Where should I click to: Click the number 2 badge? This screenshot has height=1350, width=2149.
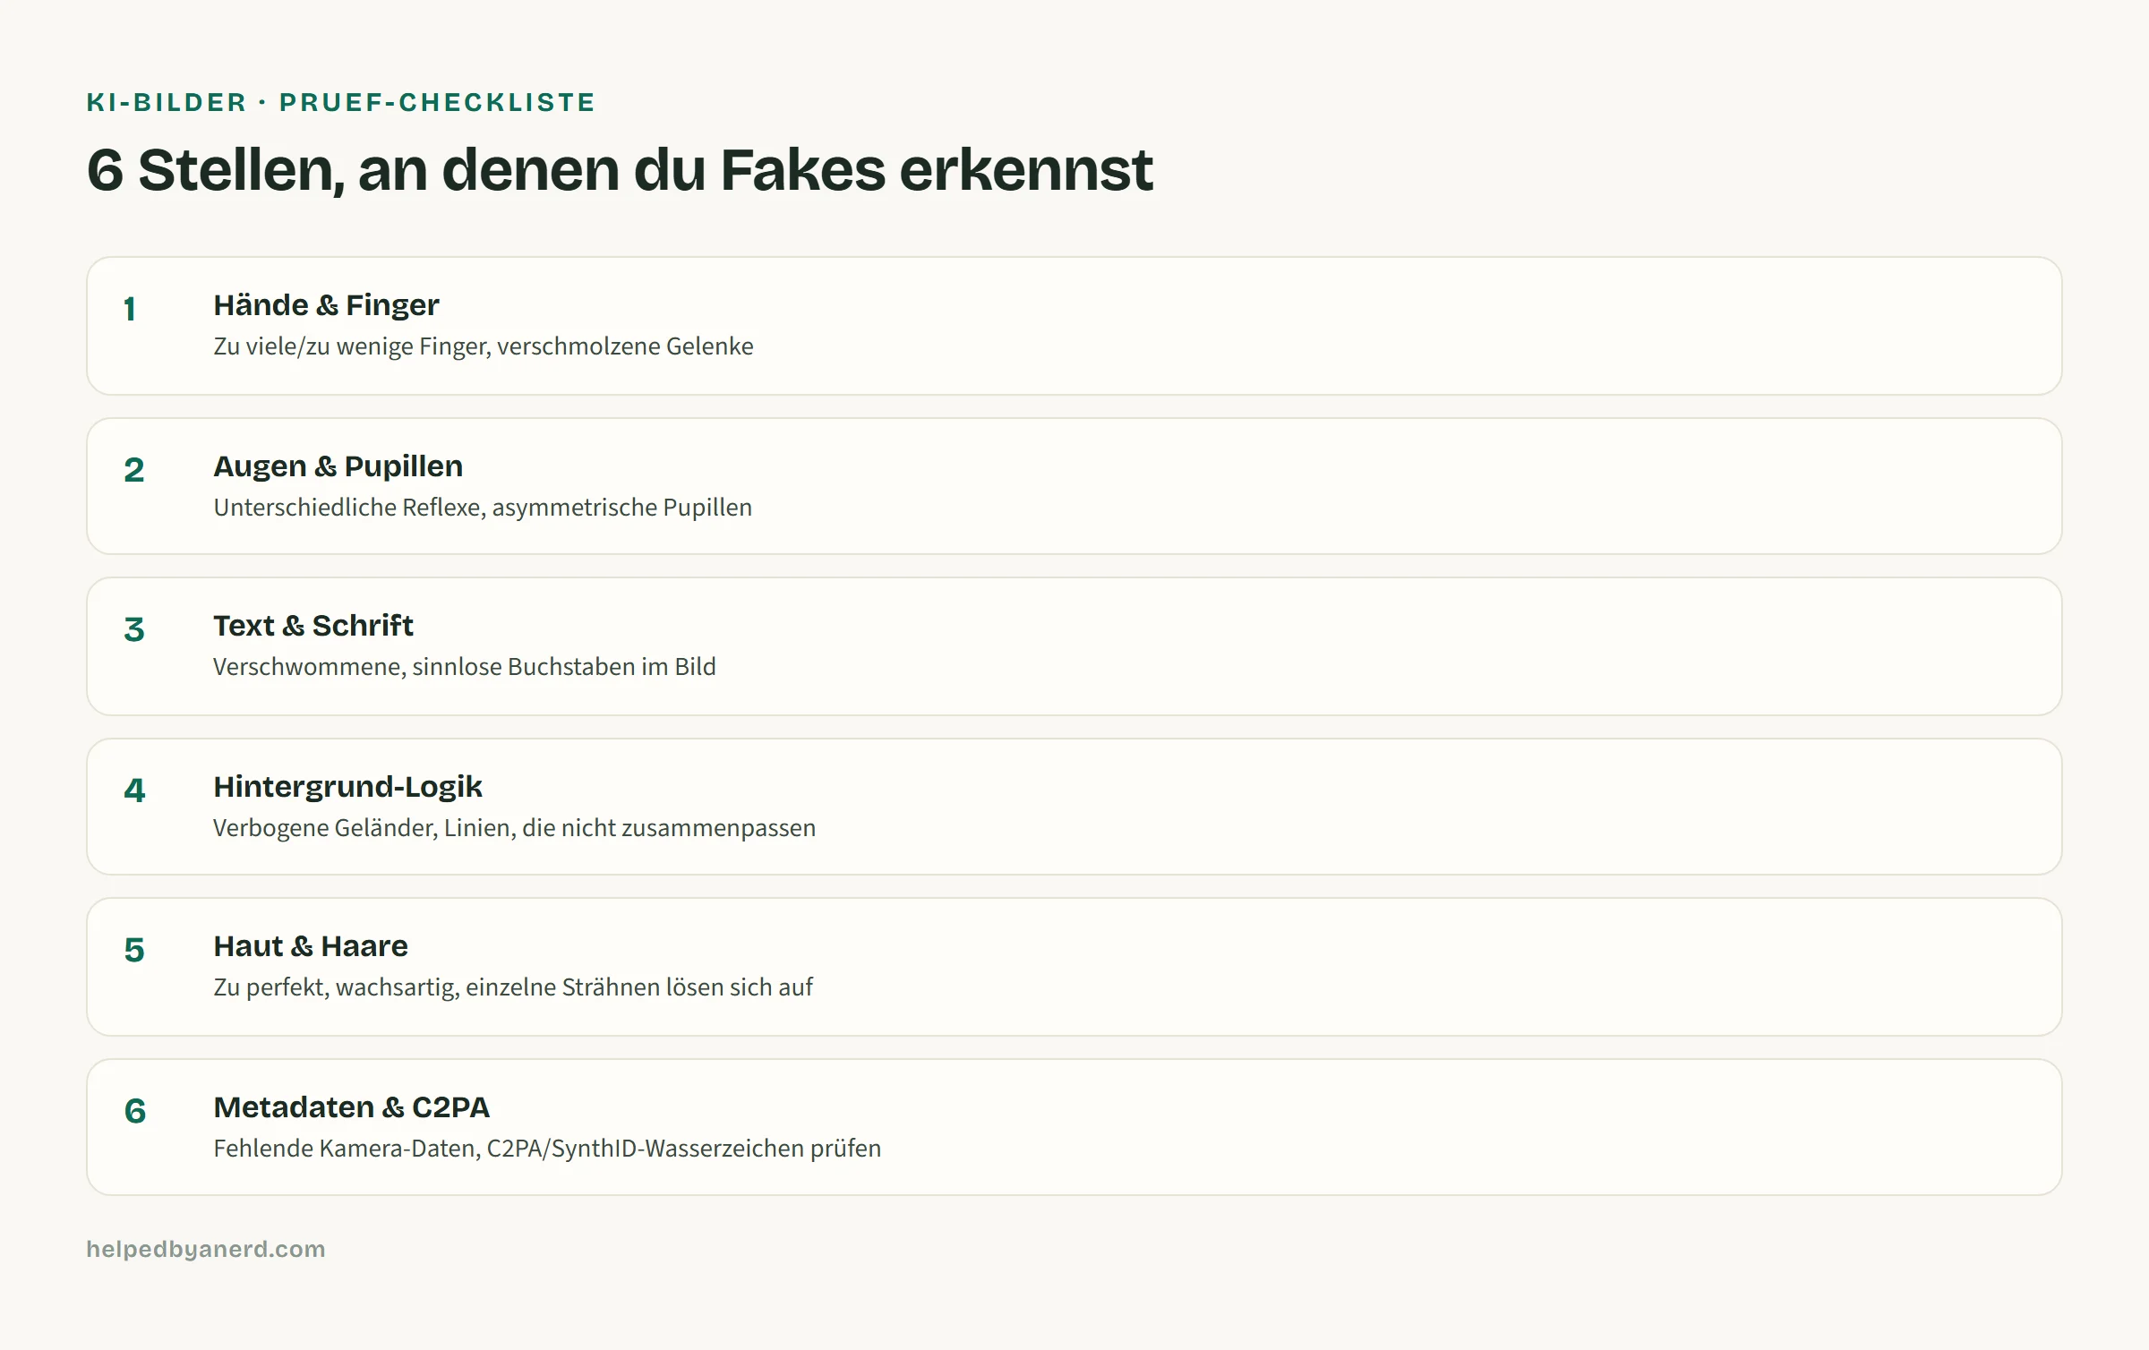(134, 470)
